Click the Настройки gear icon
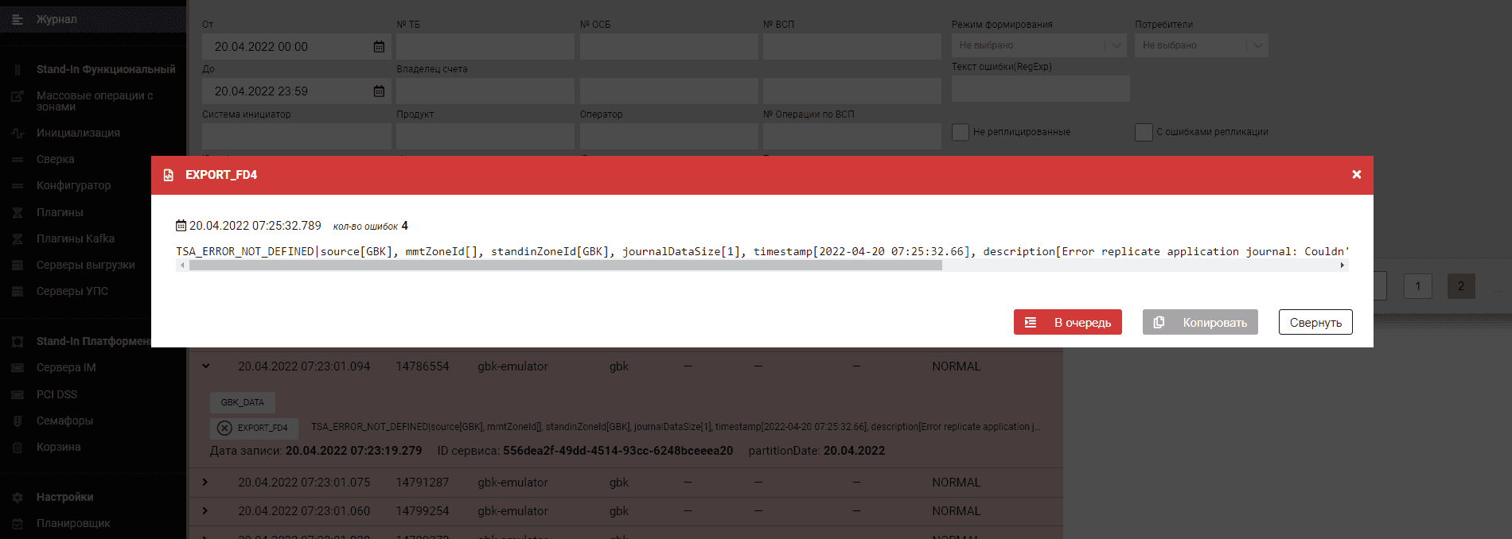This screenshot has width=1512, height=539. point(18,498)
